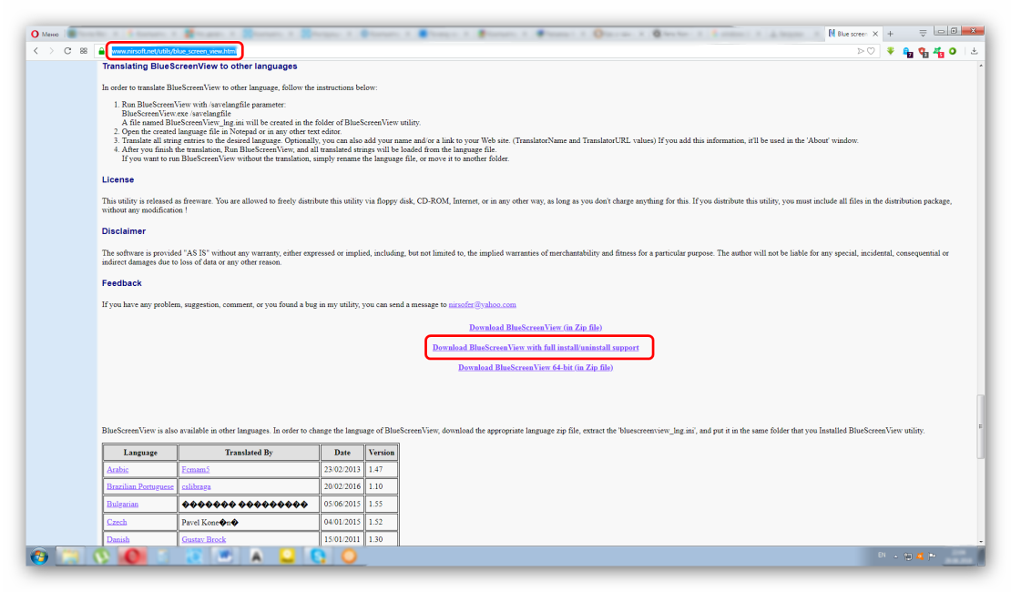The image size is (1011, 592).
Task: Click the scrollbar up arrow
Action: 981,66
